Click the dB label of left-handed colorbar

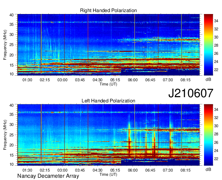pyautogui.click(x=208, y=169)
